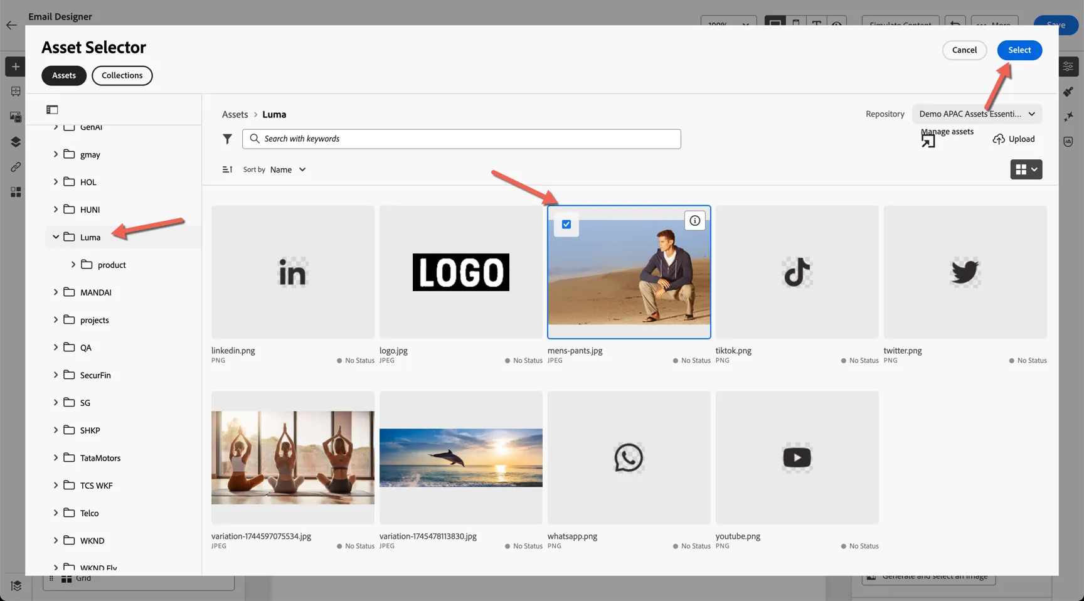Select the tiktok.png thumbnail
The width and height of the screenshot is (1084, 601).
click(797, 272)
